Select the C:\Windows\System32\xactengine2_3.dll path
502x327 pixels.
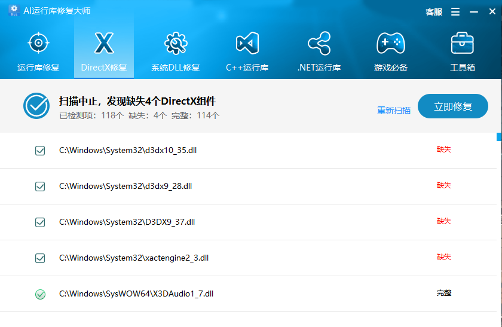134,258
